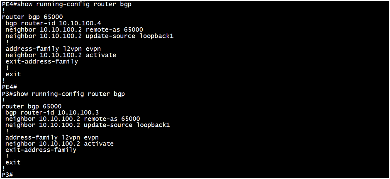
Task: Click the router-id 10.10.100.4 line
Action: 53,23
